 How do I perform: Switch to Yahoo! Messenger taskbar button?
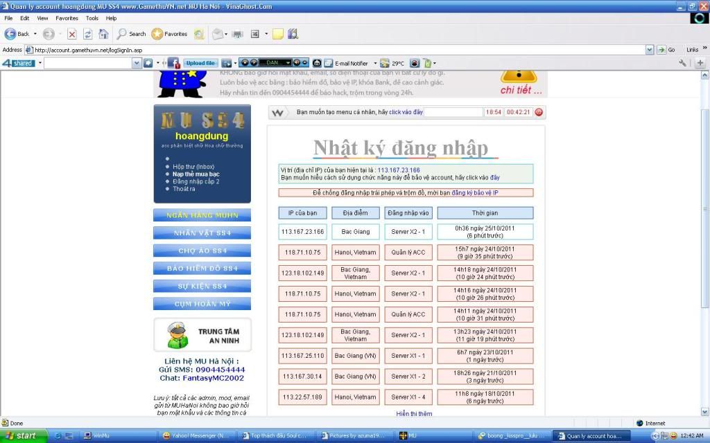coord(196,436)
